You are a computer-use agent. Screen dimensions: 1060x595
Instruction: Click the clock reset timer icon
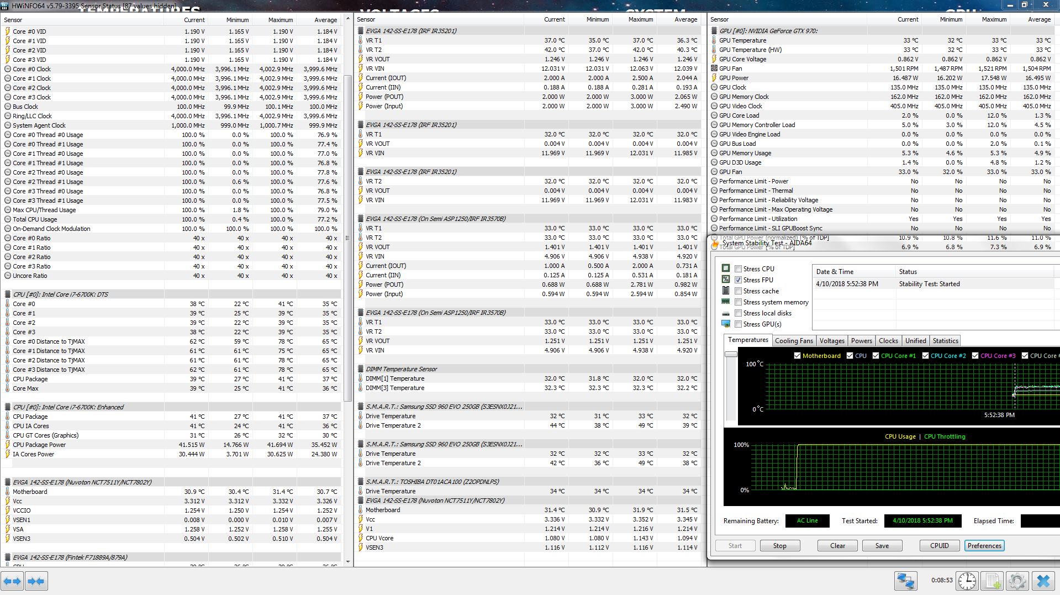pos(967,581)
